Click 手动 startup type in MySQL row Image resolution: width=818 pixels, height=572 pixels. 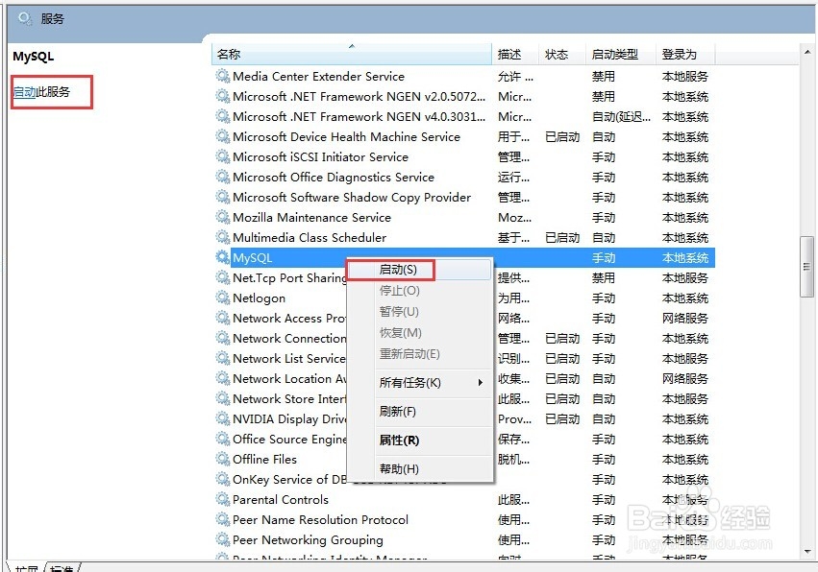604,258
